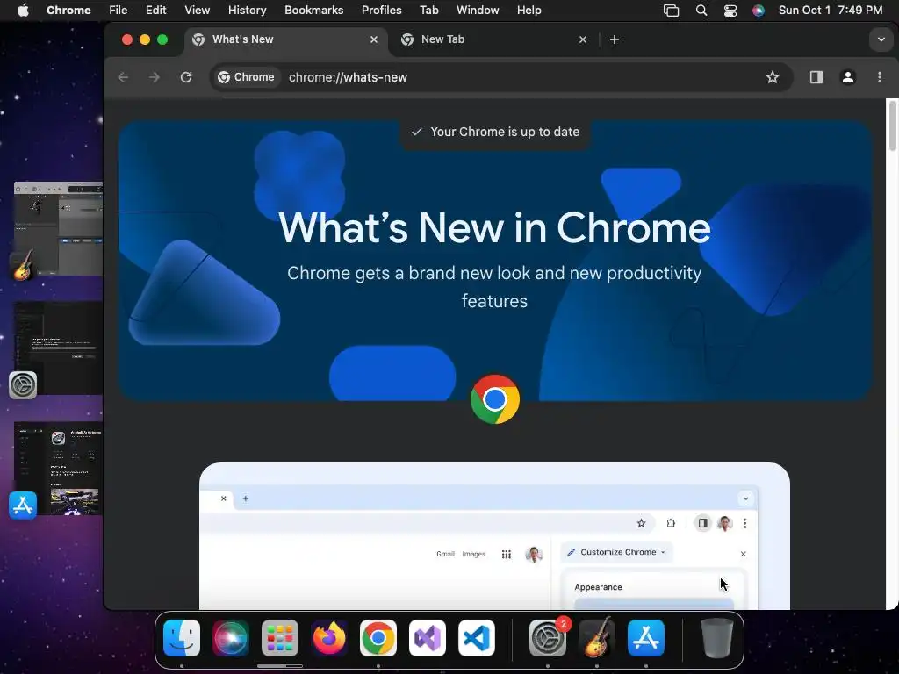Click the Chrome logo on the page
This screenshot has height=674, width=899.
(x=495, y=399)
